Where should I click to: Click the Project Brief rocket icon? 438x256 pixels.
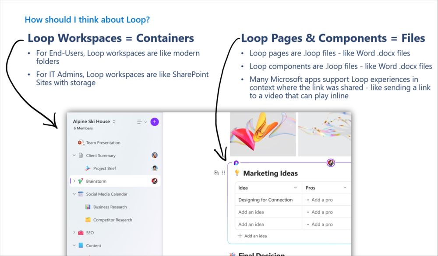[x=88, y=168]
